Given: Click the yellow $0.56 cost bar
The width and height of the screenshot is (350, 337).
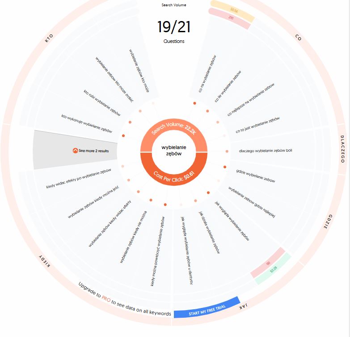Looking at the screenshot, I should tap(233, 10).
